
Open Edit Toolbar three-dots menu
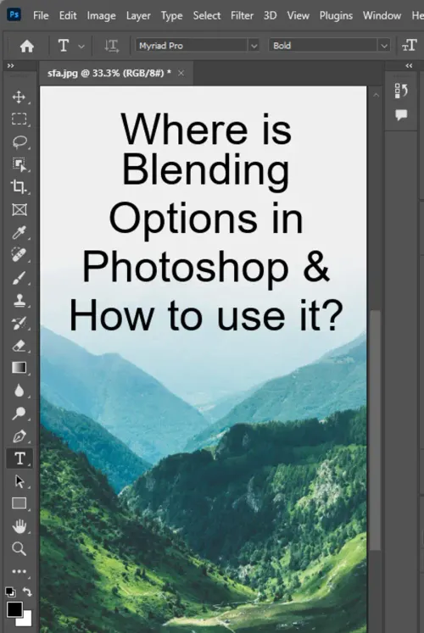[x=19, y=571]
